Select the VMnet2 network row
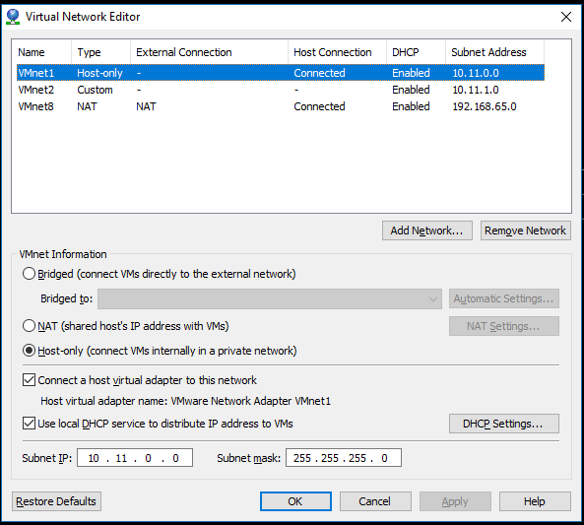The image size is (584, 525). 281,90
